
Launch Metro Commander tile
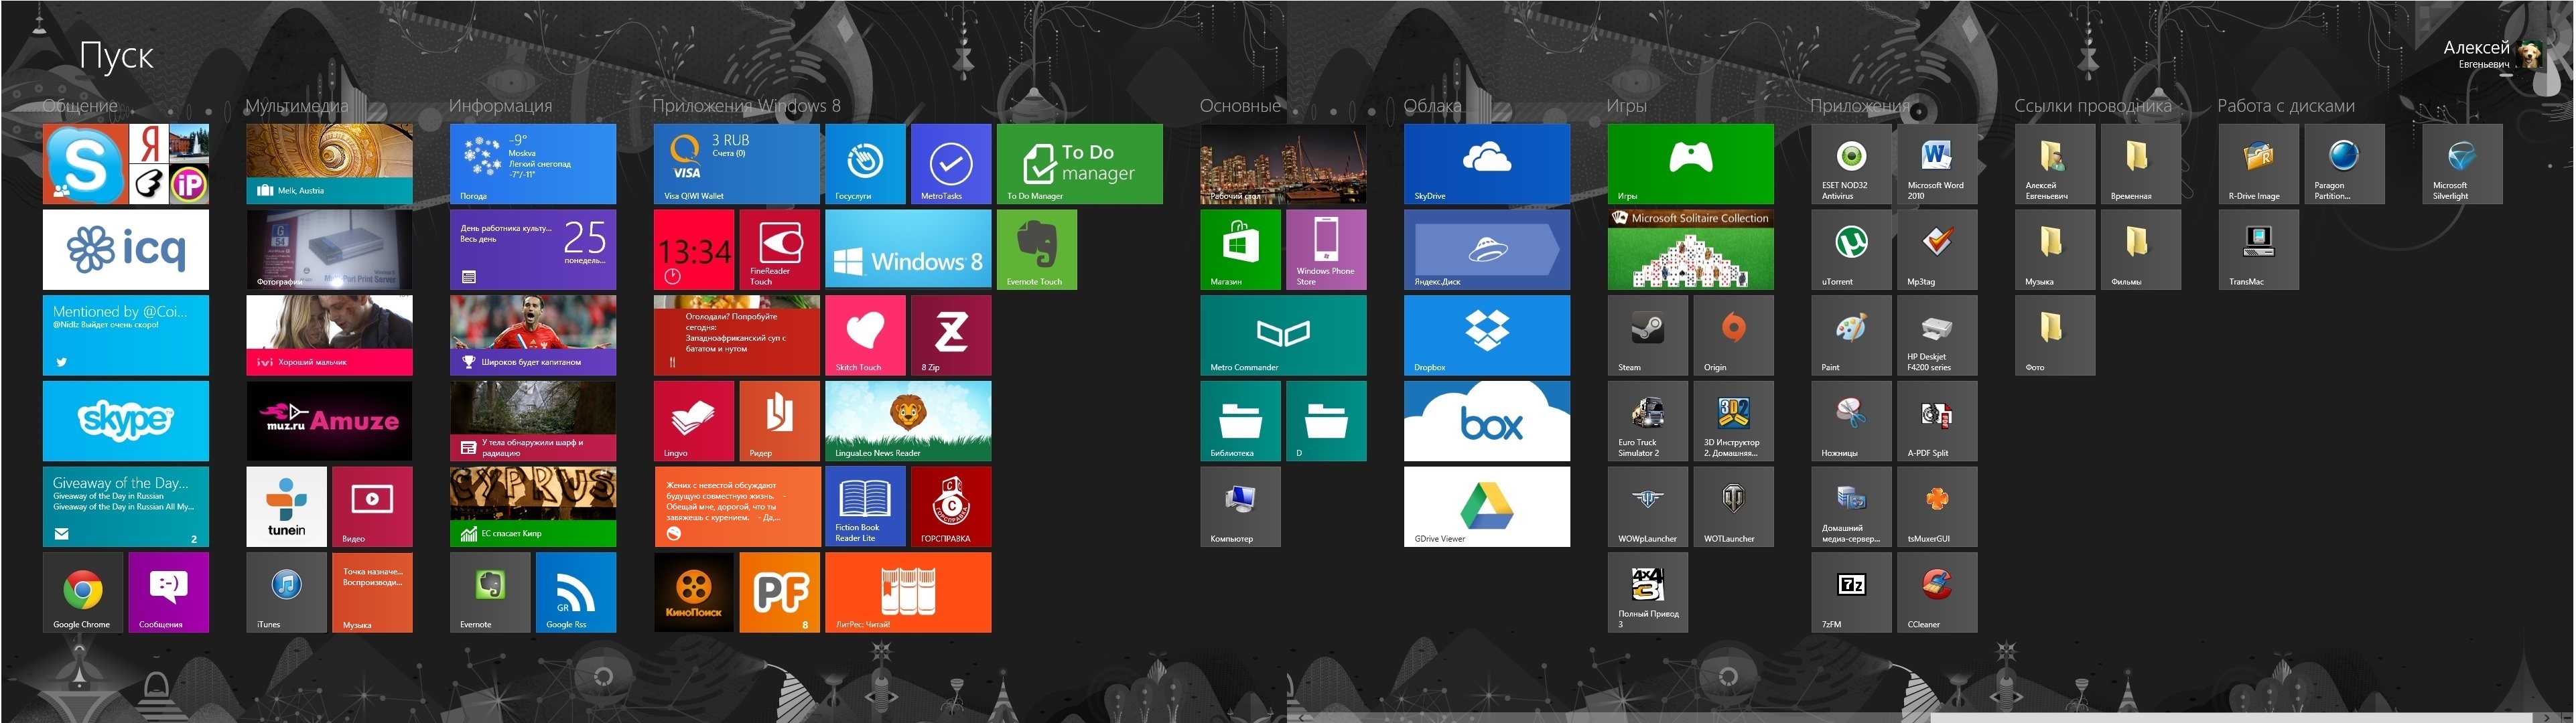click(1283, 335)
